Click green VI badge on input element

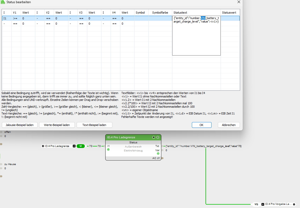pyautogui.click(x=81, y=146)
